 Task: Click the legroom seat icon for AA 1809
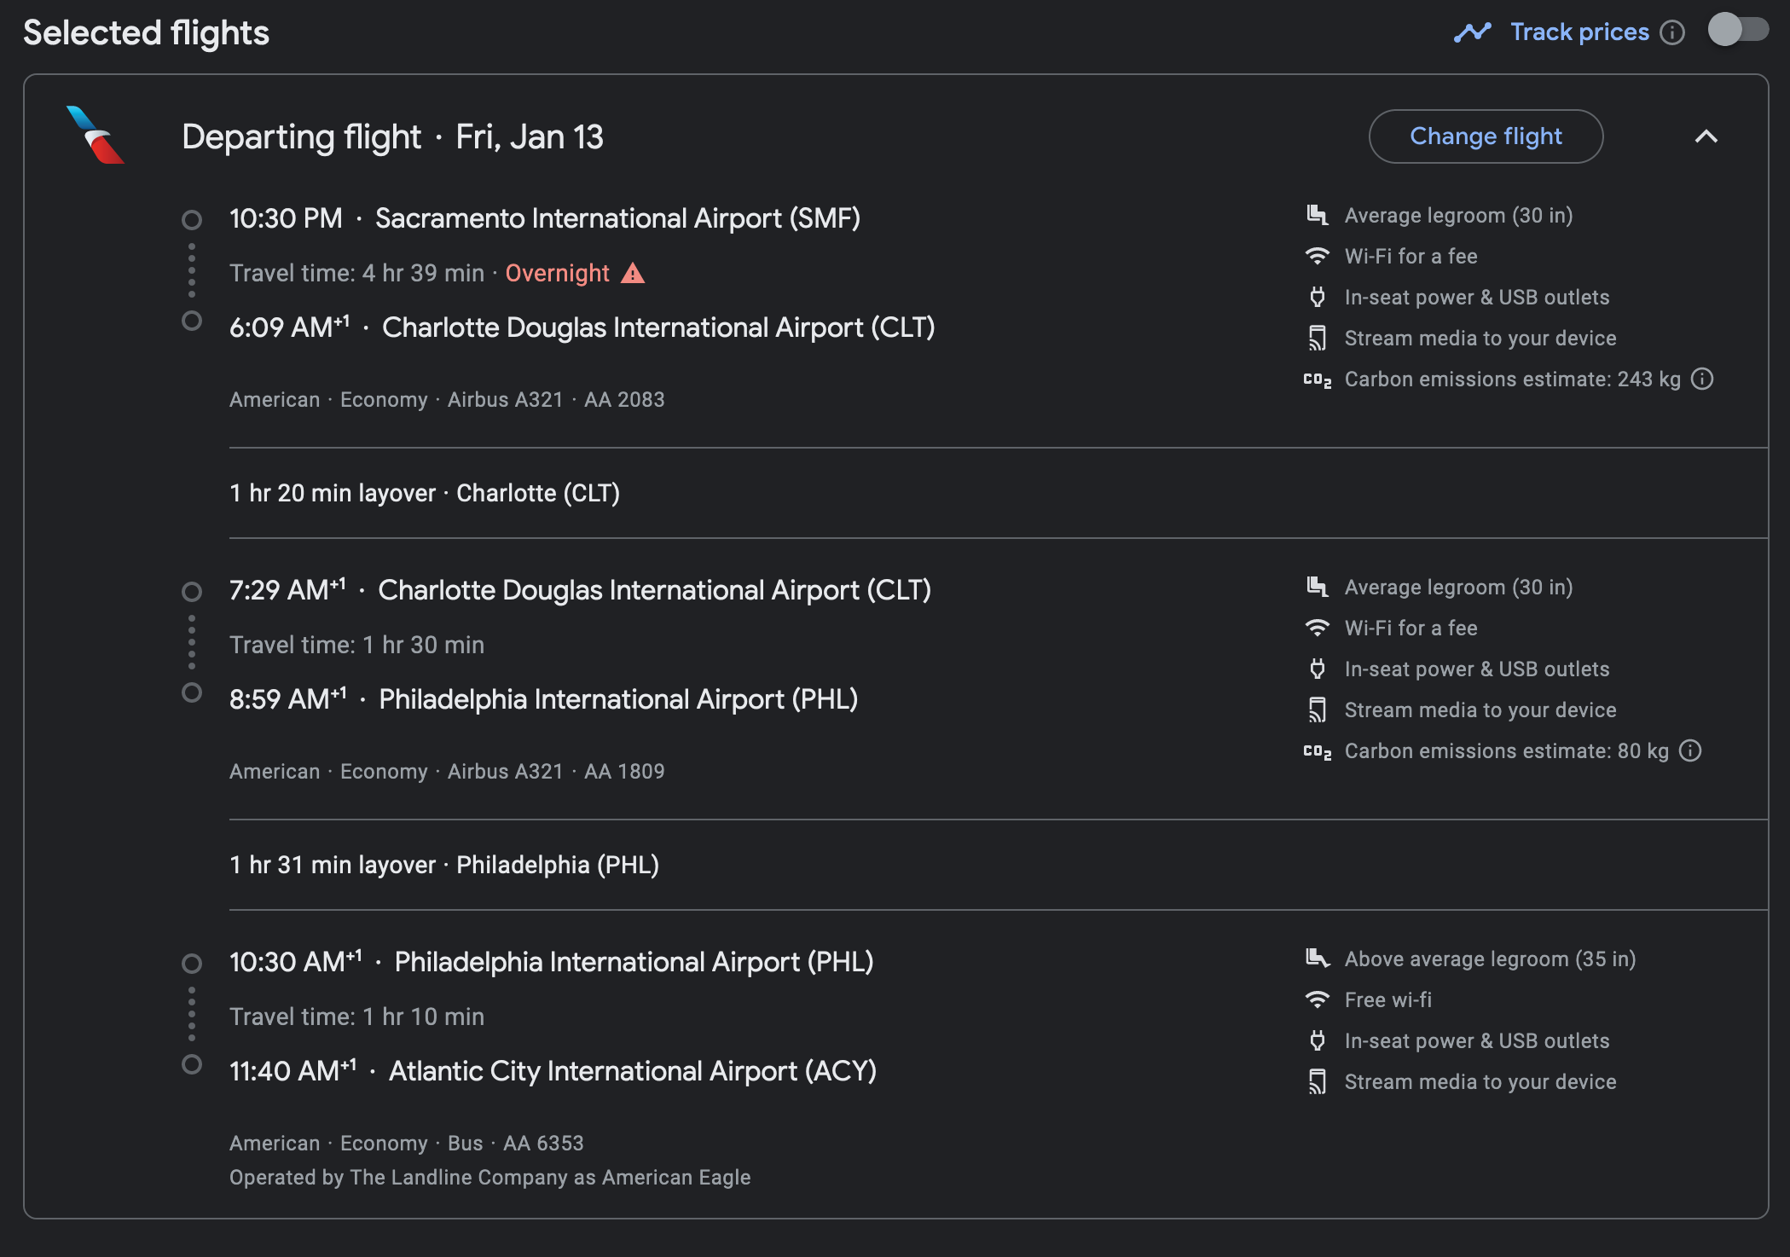point(1318,587)
